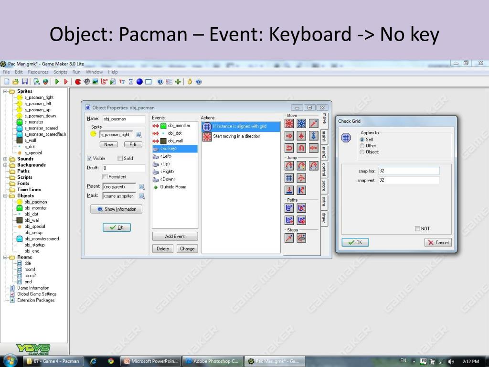
Task: Select the Speed Horizontal action icon
Action: click(289, 136)
